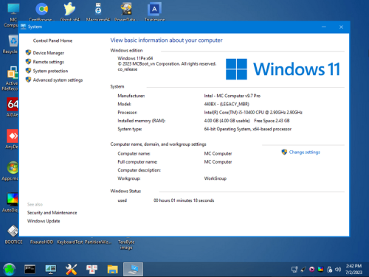Launch PowerData recovery desktop icon

click(x=126, y=11)
